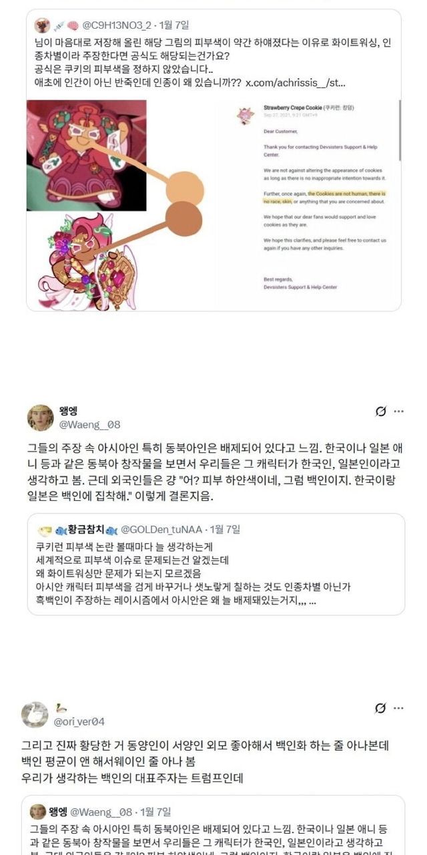
Task: Open 왱엥's profile avatar
Action: (40, 417)
